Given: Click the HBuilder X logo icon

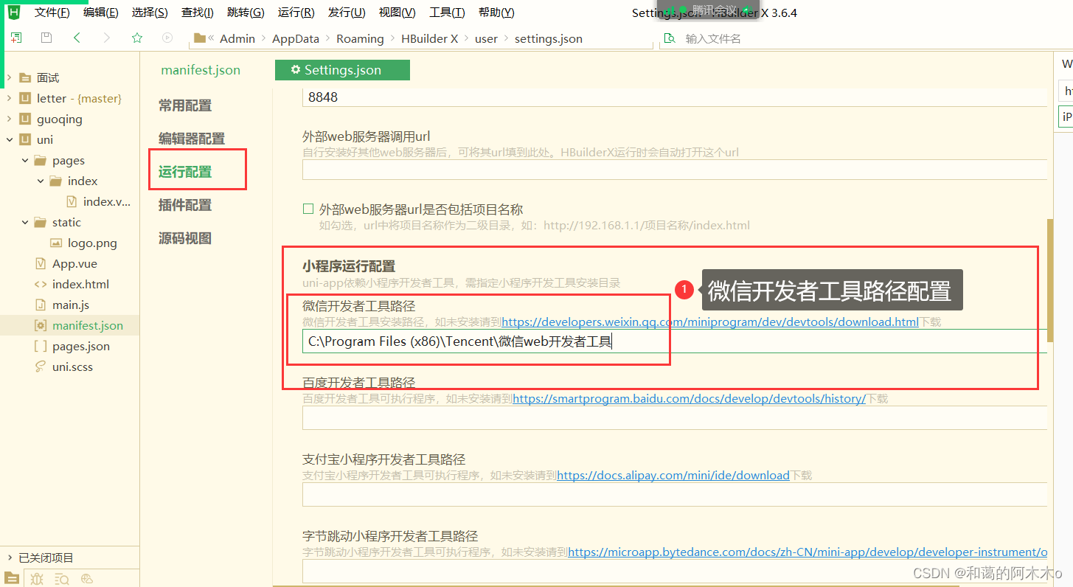Looking at the screenshot, I should (x=13, y=12).
